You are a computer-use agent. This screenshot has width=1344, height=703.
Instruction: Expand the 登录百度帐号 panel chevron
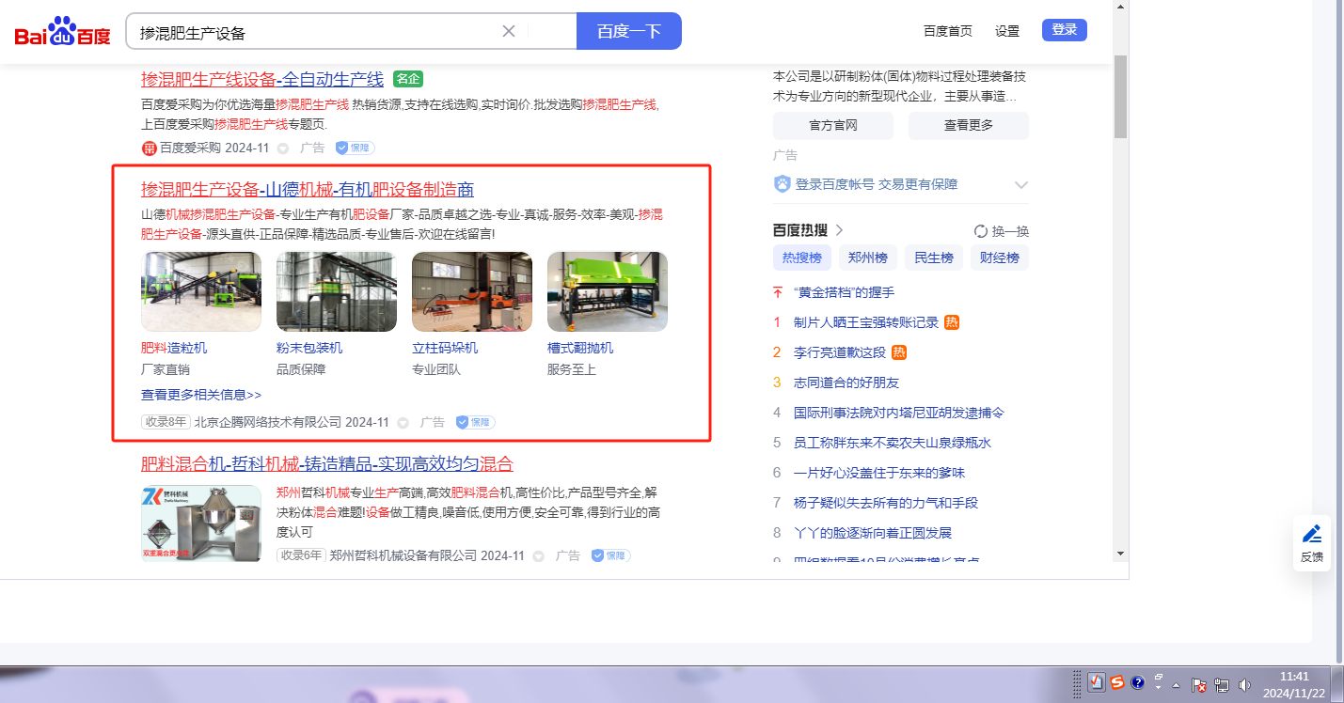click(x=1021, y=185)
